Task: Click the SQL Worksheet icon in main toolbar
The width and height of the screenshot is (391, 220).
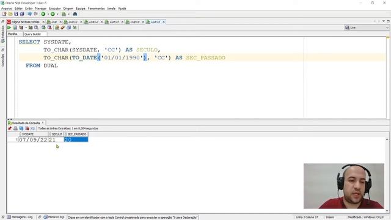Action: tap(64, 14)
